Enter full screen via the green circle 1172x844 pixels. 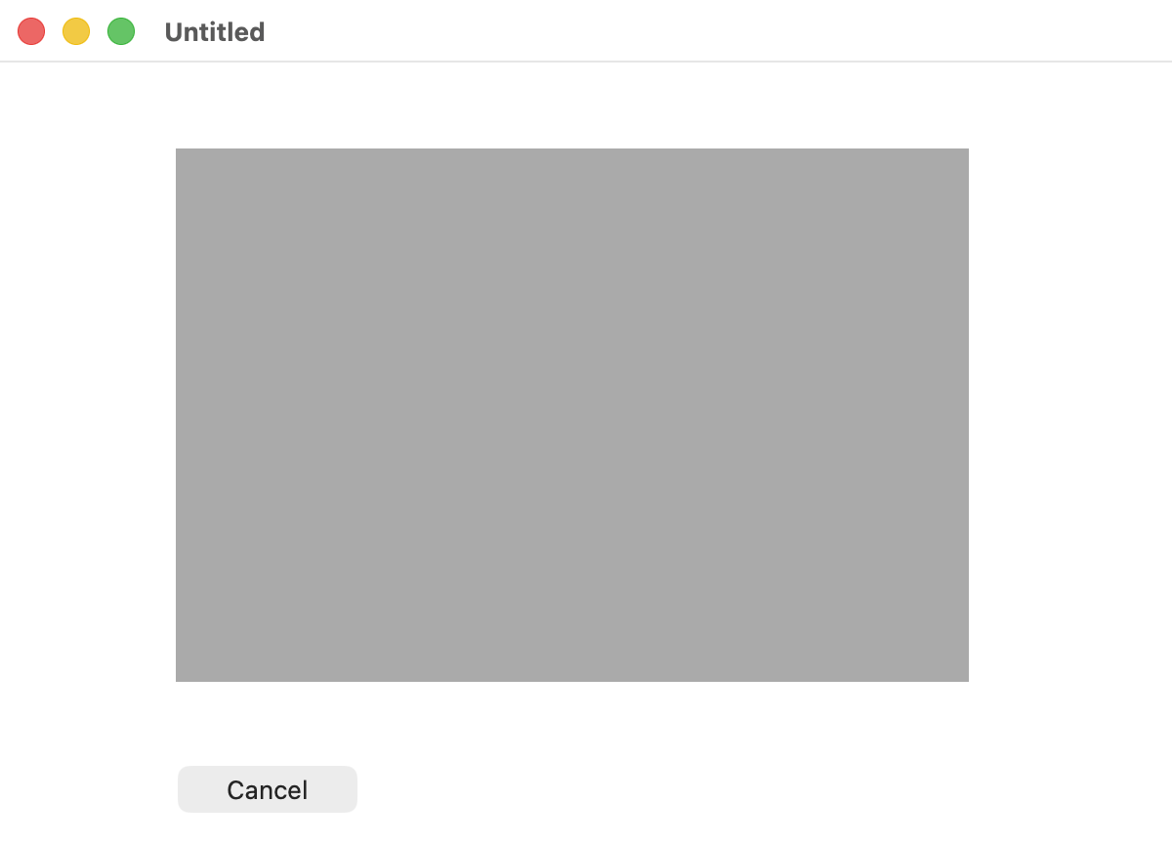point(121,31)
